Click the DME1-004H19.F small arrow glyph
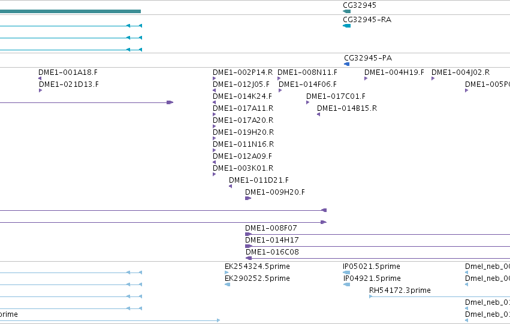This screenshot has width=510, height=324. (x=366, y=78)
